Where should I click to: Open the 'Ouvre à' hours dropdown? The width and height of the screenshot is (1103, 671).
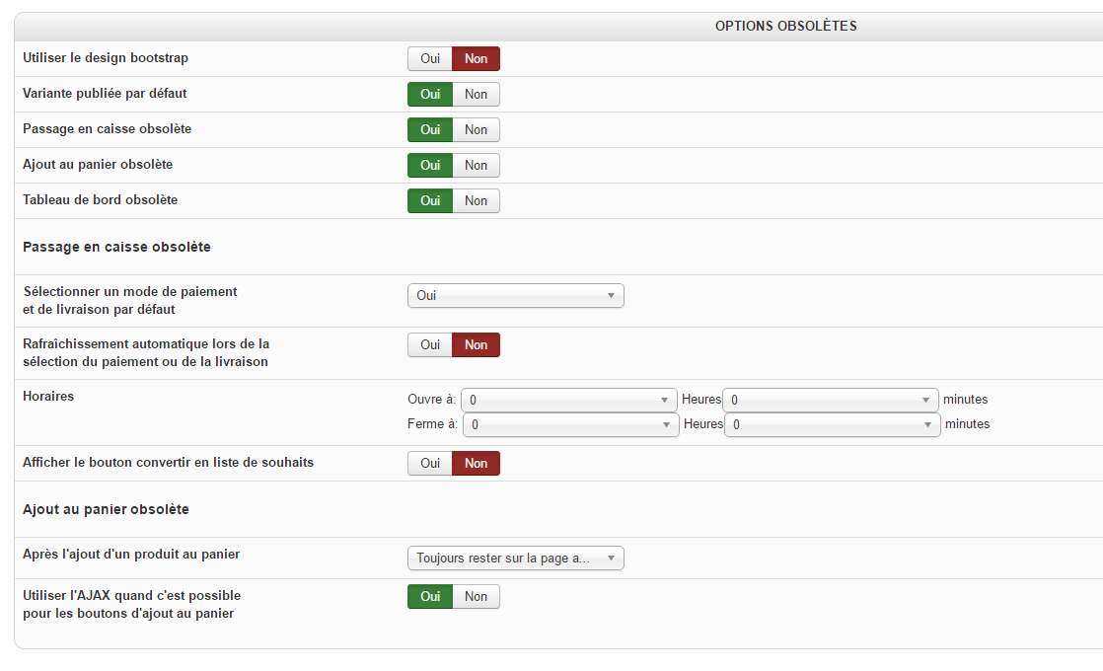[568, 400]
